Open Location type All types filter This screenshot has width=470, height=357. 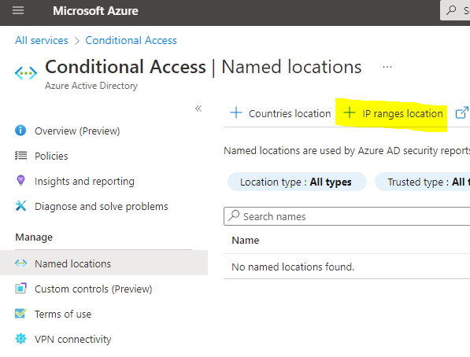pos(297,182)
